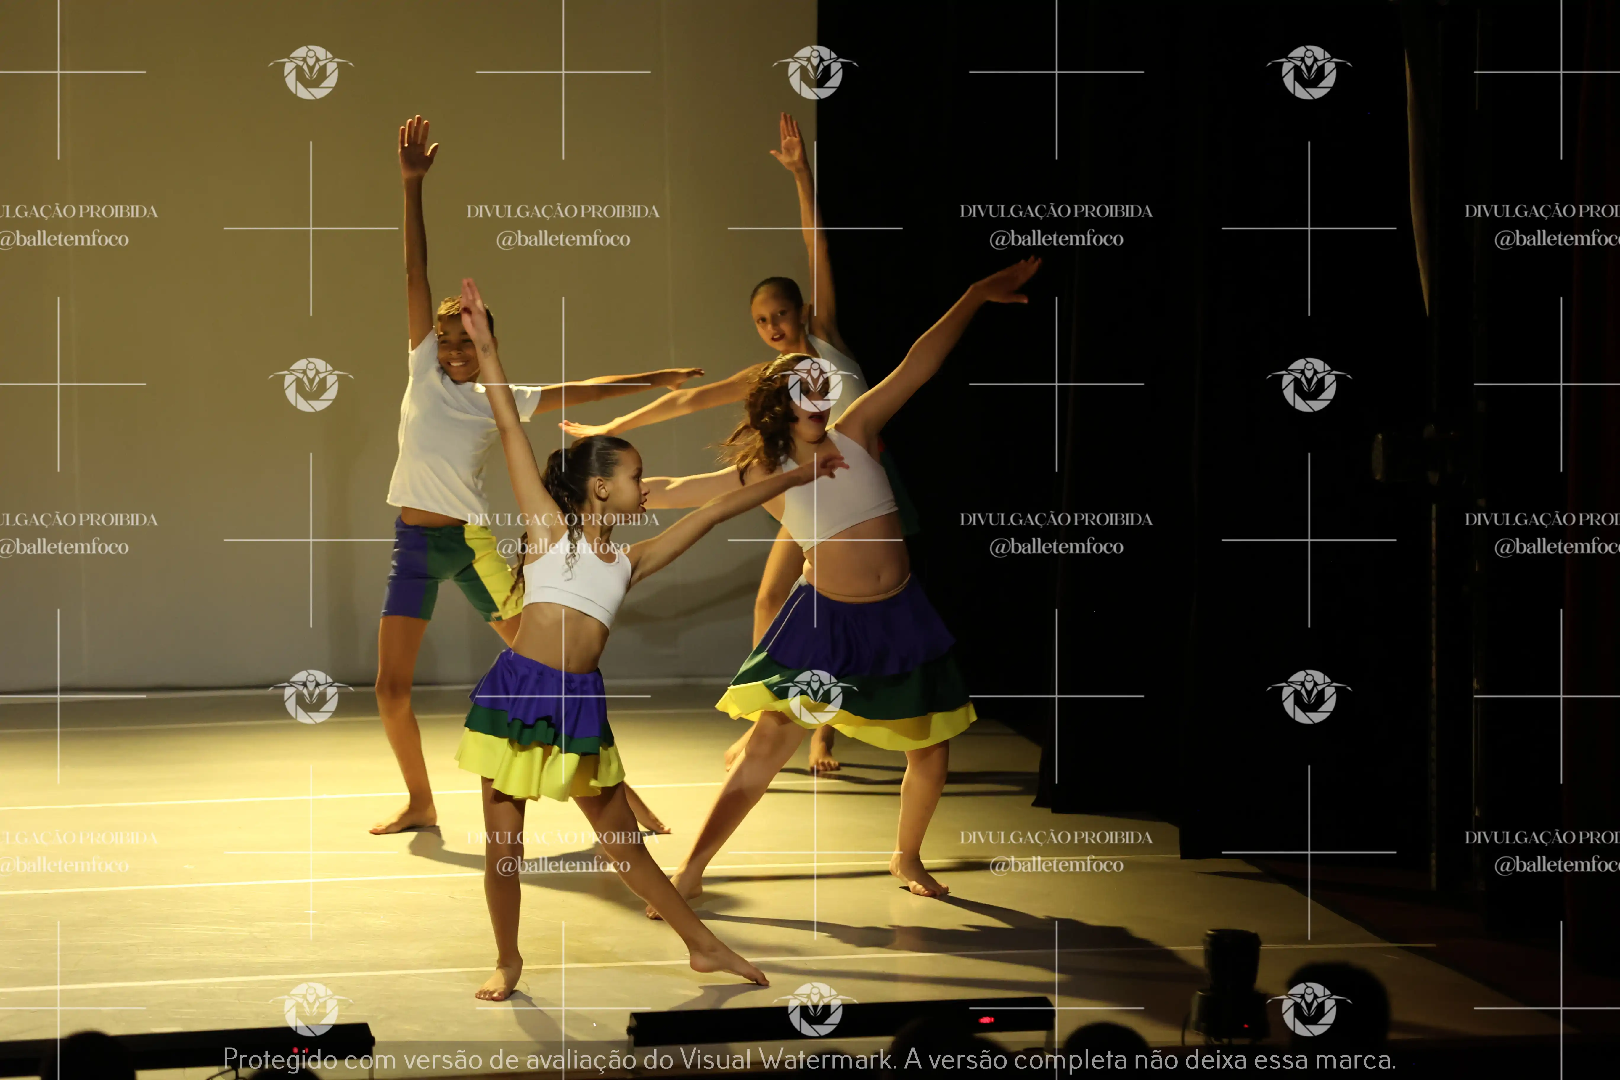This screenshot has height=1080, width=1620.
Task: Click @balletemfoco text on the upper beige wall
Action: pyautogui.click(x=563, y=239)
